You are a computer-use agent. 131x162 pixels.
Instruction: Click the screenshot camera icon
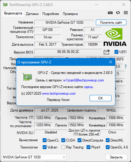(x=110, y=13)
